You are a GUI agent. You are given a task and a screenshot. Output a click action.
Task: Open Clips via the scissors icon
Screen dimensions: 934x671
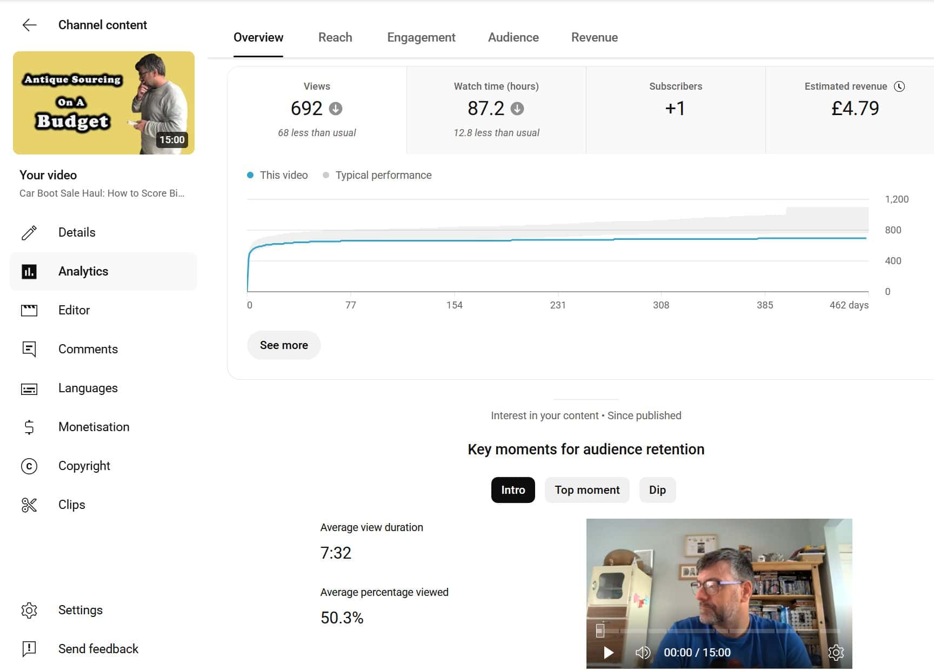(29, 505)
